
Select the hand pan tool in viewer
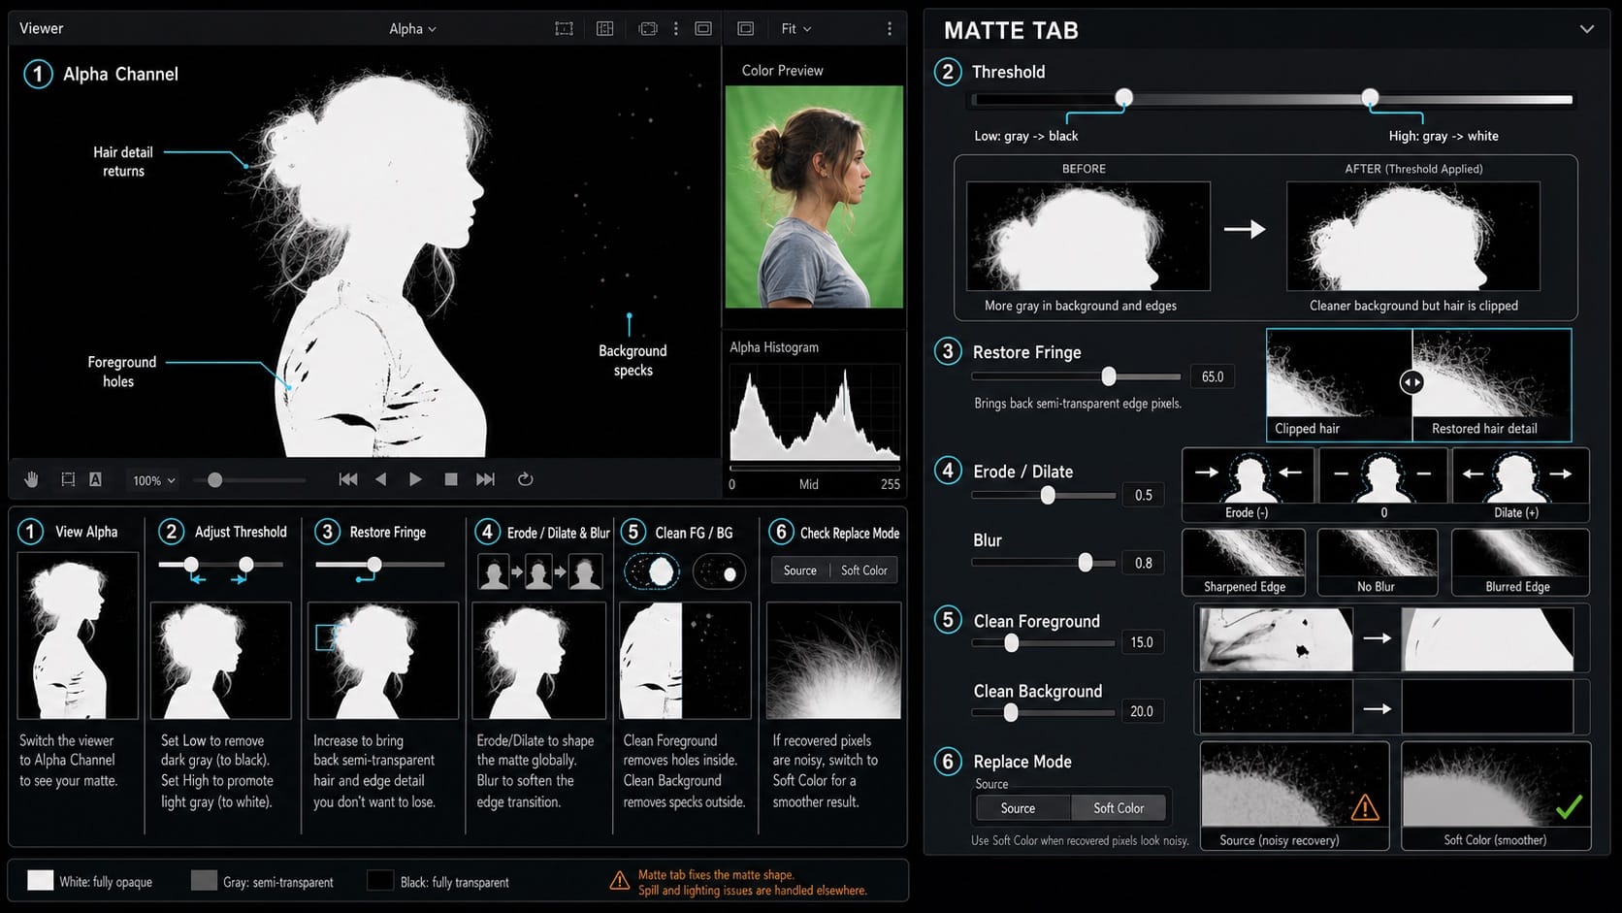(x=31, y=479)
